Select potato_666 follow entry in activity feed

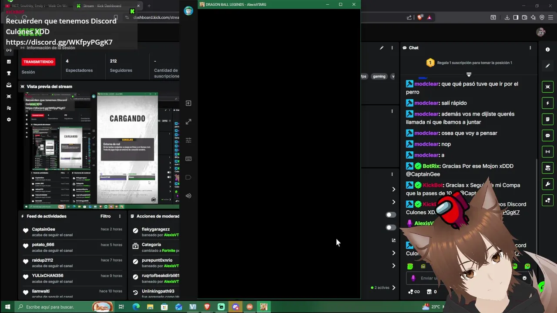pos(73,247)
